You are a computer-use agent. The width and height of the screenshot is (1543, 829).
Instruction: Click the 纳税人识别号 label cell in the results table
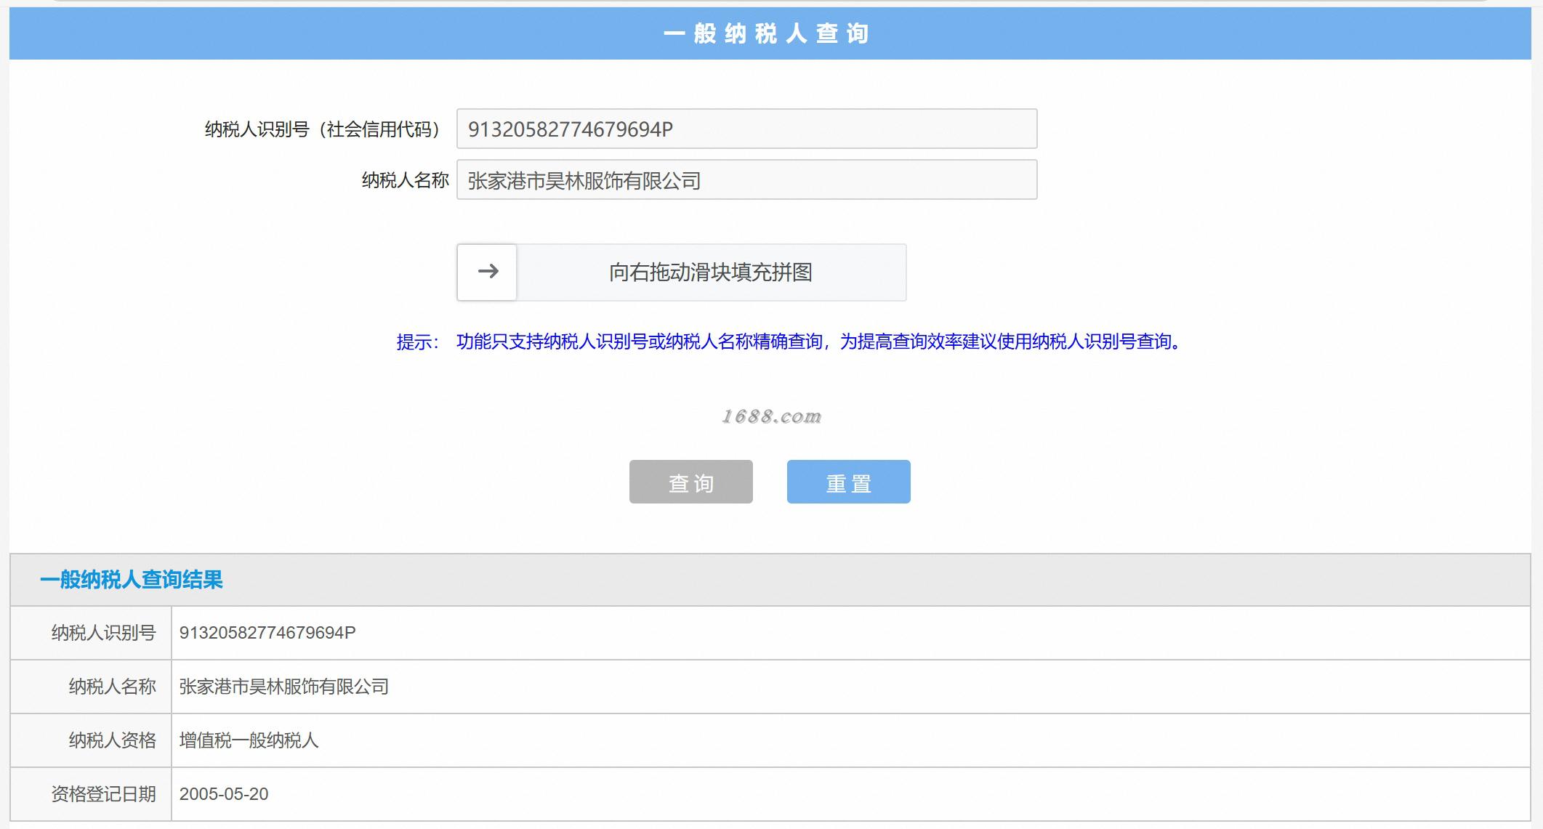[x=103, y=633]
